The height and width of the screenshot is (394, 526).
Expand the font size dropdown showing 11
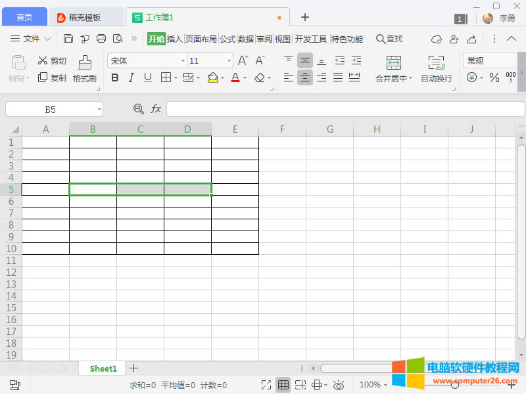coord(229,61)
